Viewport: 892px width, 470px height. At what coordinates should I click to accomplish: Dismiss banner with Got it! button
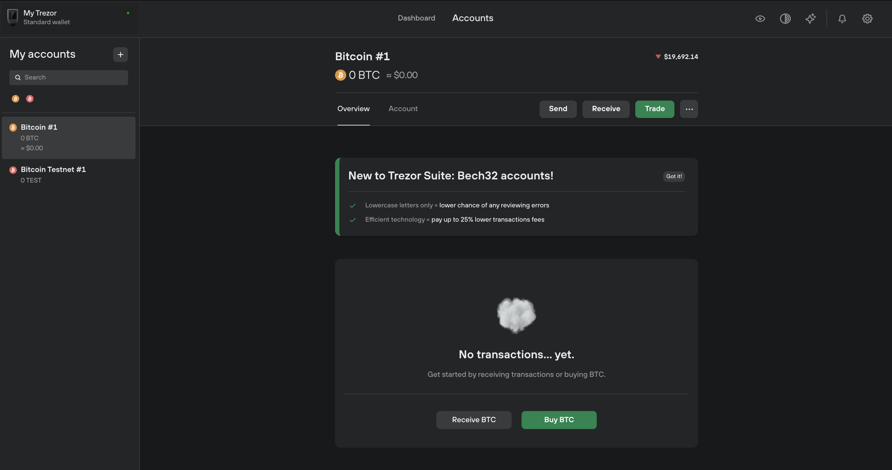[674, 176]
